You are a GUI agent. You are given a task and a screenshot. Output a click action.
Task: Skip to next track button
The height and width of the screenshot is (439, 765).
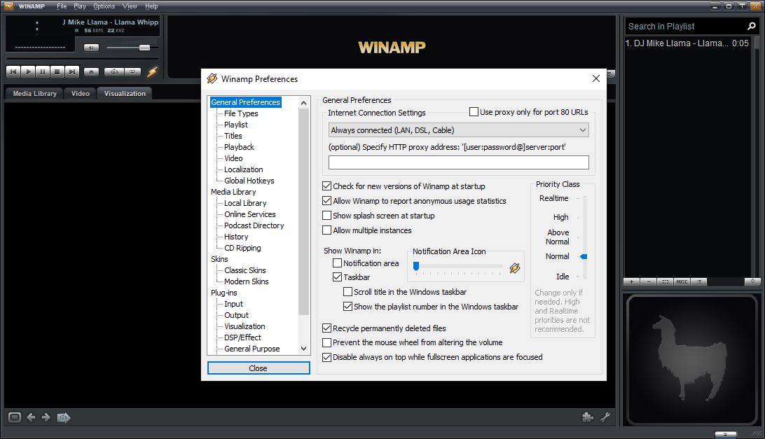pos(71,71)
